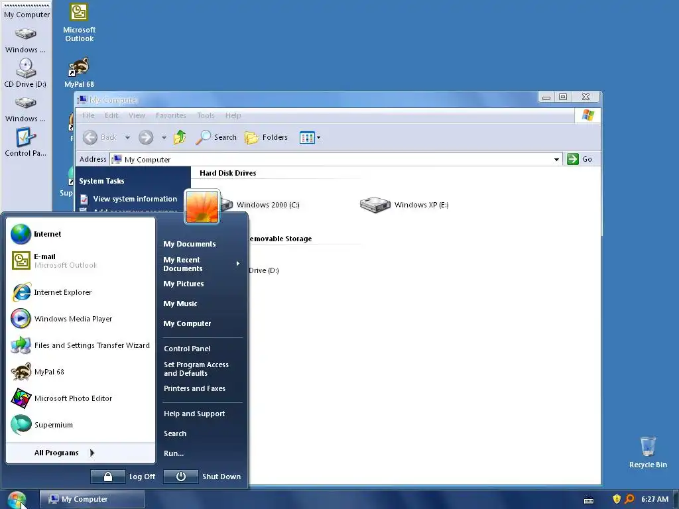Open Control Panel icon in left sidebar
Image resolution: width=679 pixels, height=509 pixels.
click(x=25, y=143)
